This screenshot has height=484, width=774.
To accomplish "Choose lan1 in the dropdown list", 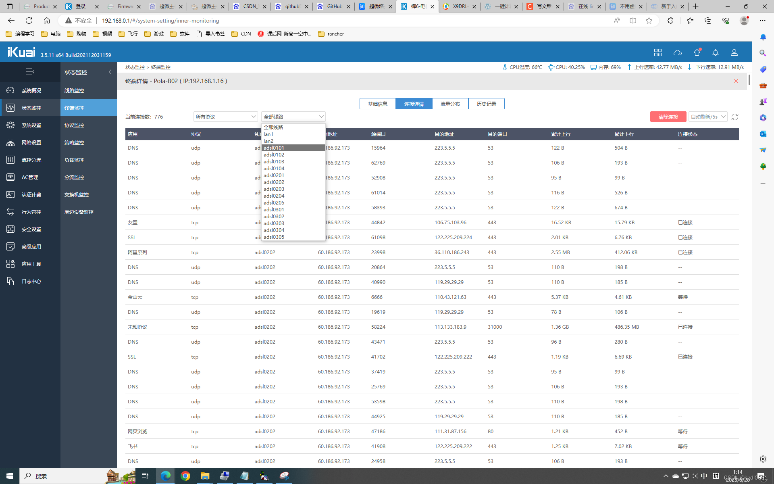I will click(x=268, y=134).
